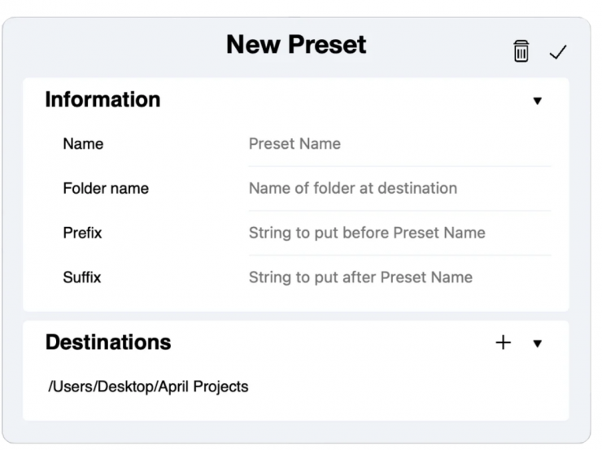Select the Suffix string input field

(x=399, y=277)
